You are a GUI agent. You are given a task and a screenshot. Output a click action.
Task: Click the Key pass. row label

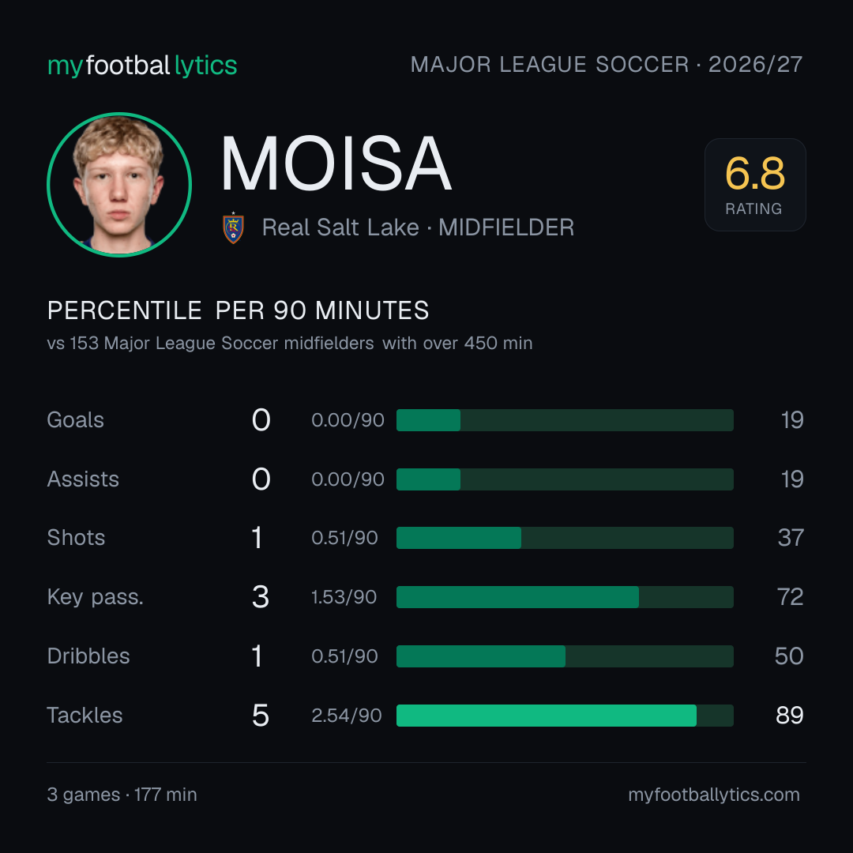pos(96,597)
